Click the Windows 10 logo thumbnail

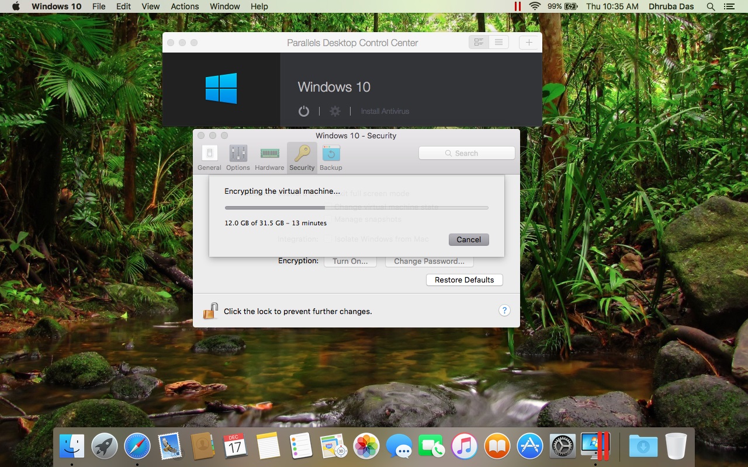(x=221, y=88)
